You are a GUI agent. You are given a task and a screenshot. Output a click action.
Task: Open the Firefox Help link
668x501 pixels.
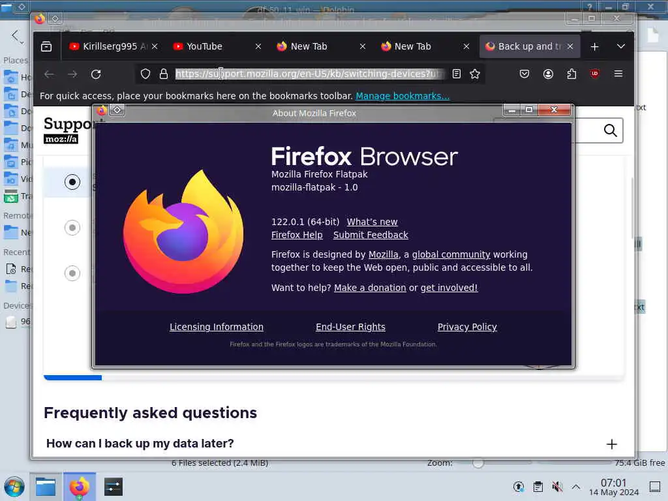tap(297, 235)
